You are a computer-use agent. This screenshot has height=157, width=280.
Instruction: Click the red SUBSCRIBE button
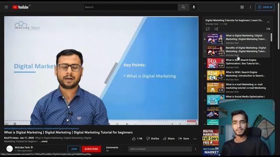pyautogui.click(x=91, y=149)
